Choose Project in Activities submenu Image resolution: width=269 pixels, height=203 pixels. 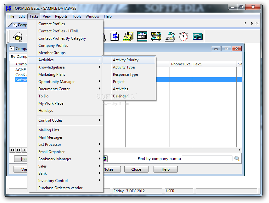click(129, 81)
